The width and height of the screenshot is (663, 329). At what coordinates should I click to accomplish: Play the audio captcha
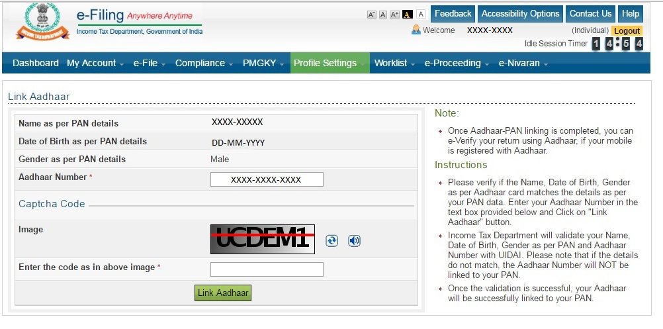click(x=354, y=241)
